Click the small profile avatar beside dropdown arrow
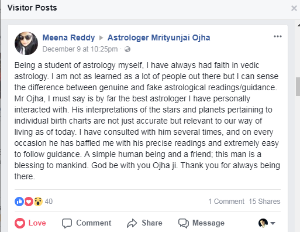This screenshot has height=232, width=300. coord(263,223)
